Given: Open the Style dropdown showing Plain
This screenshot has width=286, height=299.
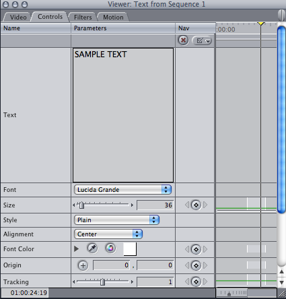Looking at the screenshot, I should pyautogui.click(x=116, y=220).
